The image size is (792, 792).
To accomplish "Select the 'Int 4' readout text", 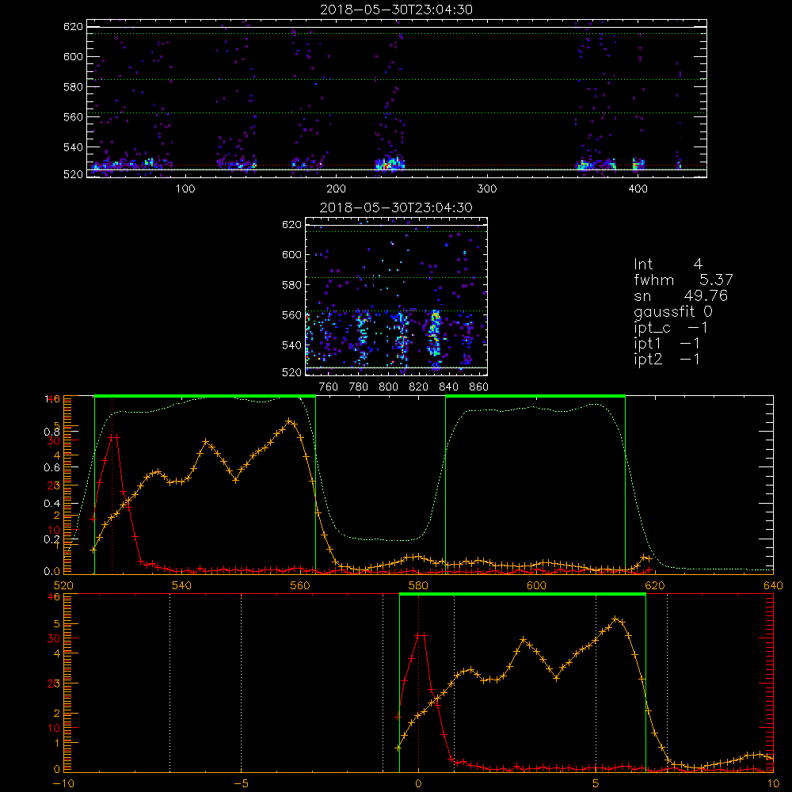I will (668, 265).
